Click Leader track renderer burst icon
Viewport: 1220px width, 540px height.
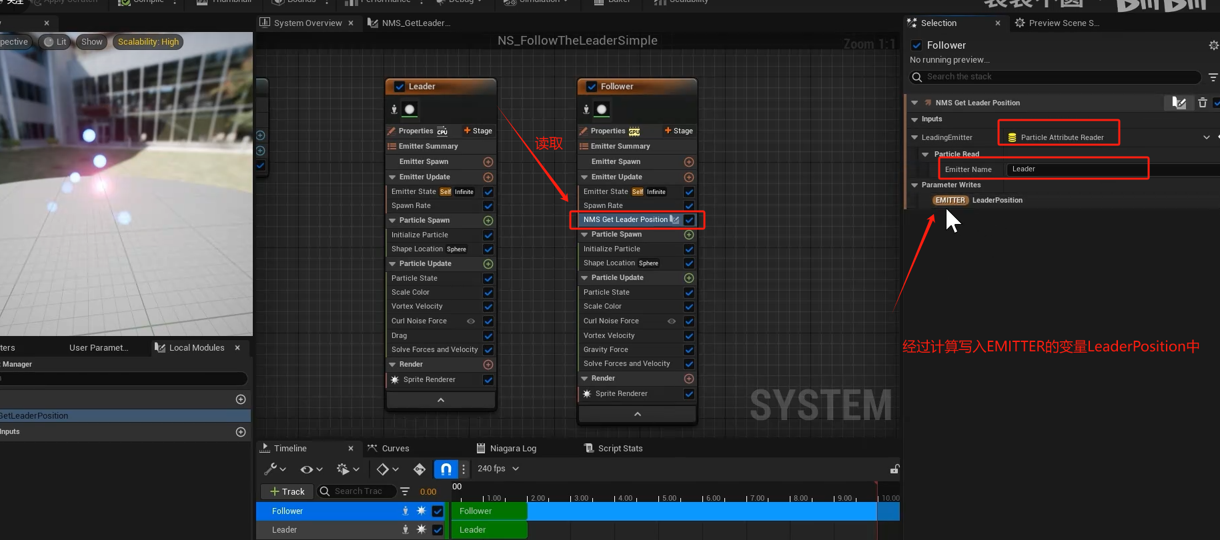tap(421, 529)
